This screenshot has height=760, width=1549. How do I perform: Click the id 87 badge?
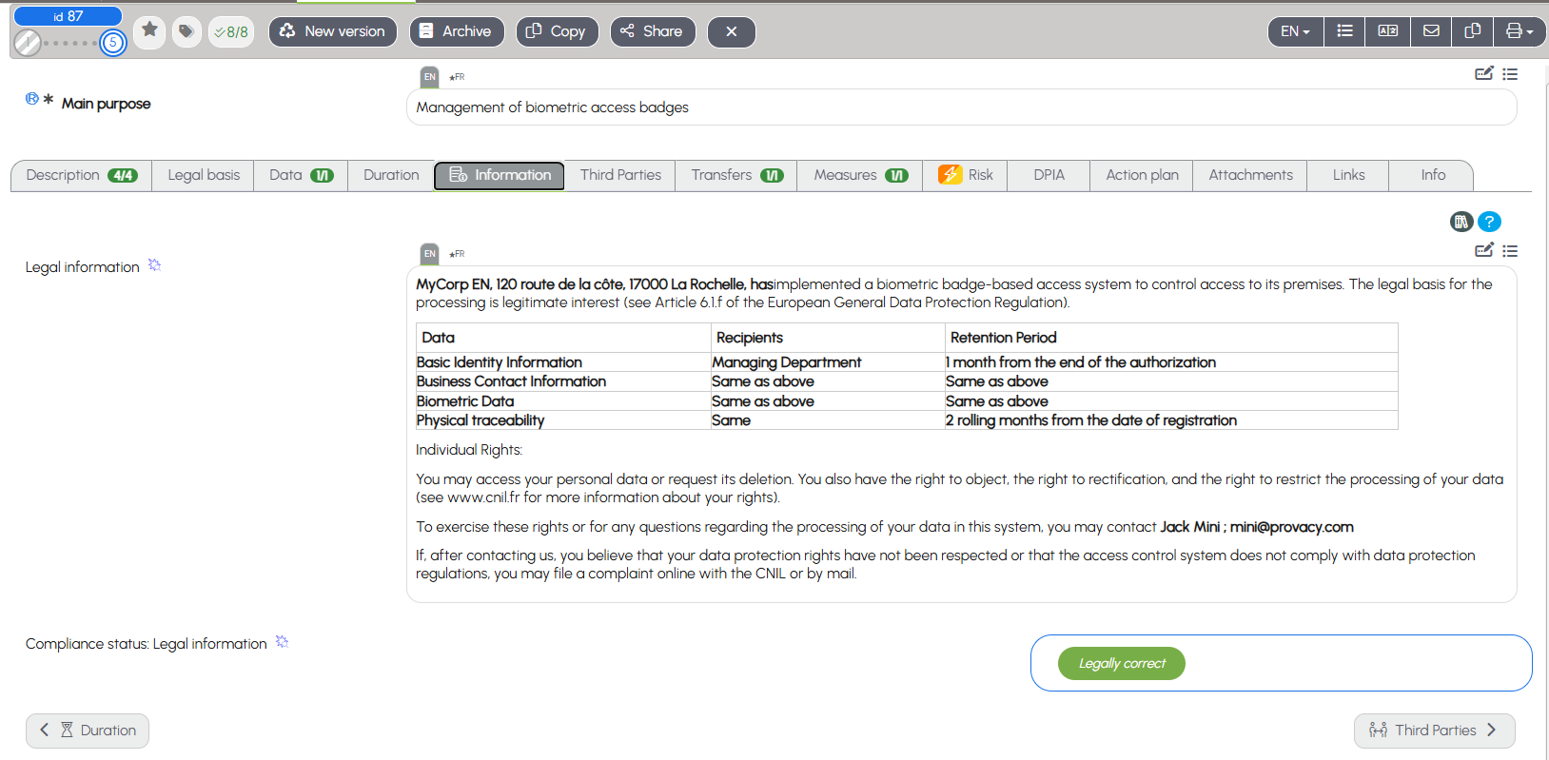[68, 16]
